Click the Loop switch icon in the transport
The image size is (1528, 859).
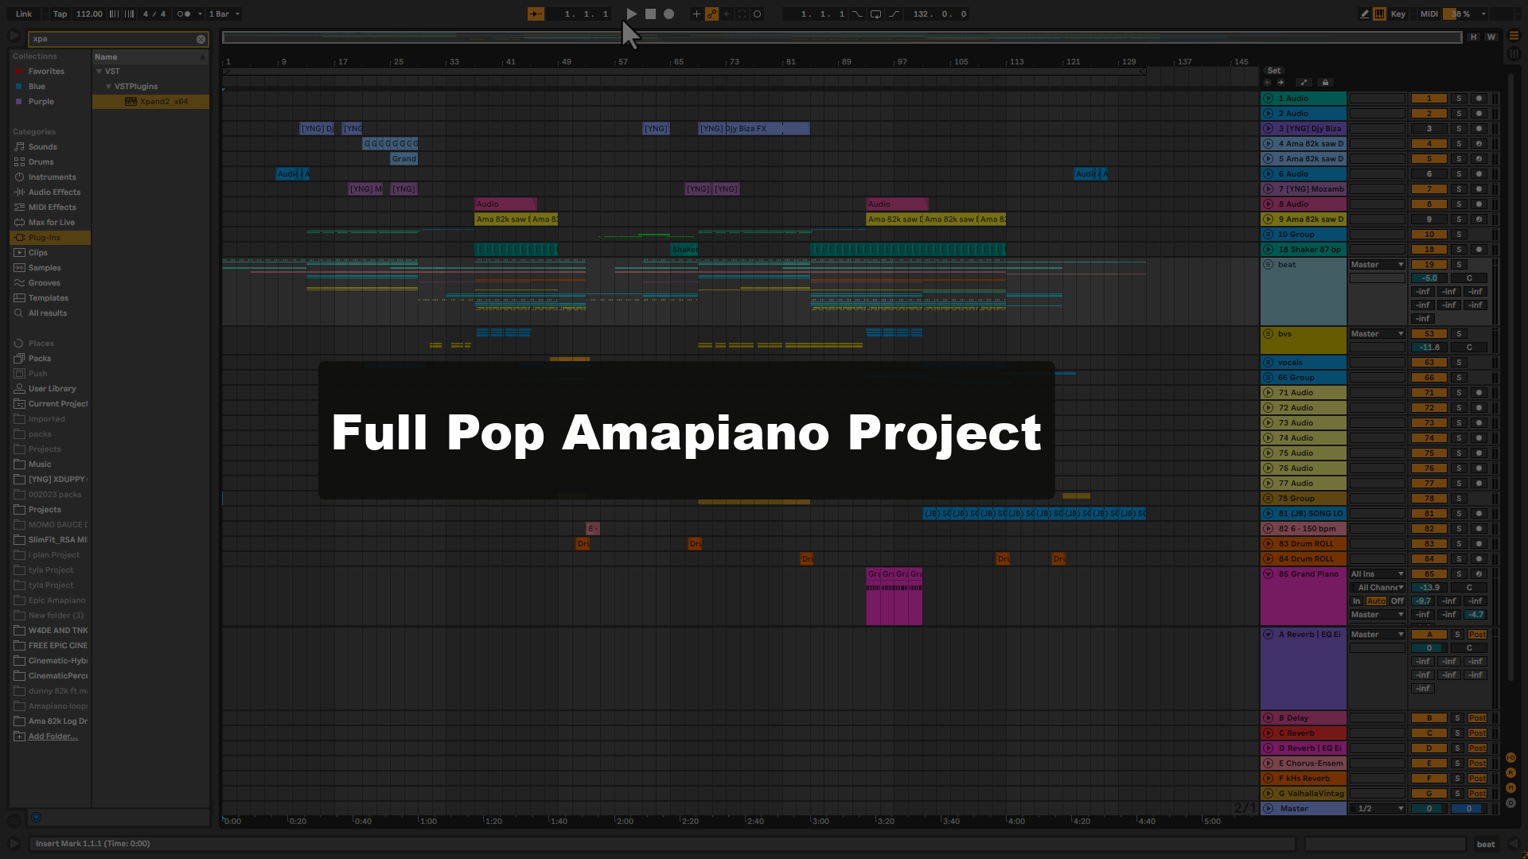point(876,14)
